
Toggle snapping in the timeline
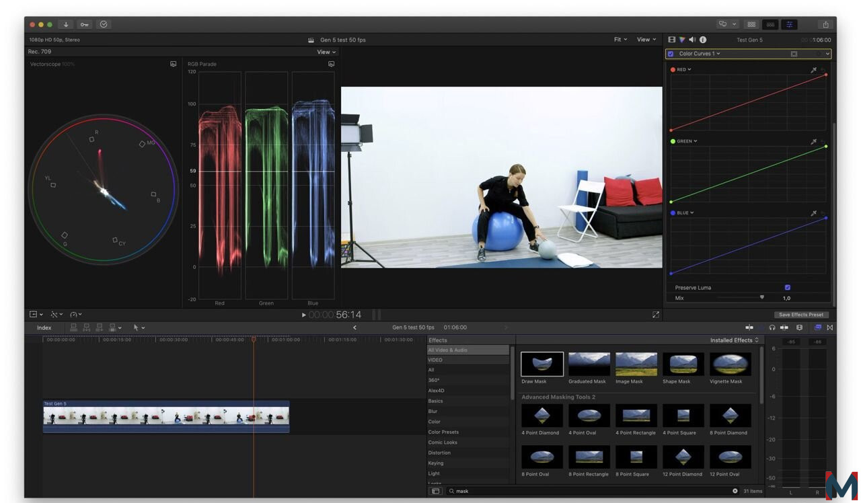(x=784, y=327)
